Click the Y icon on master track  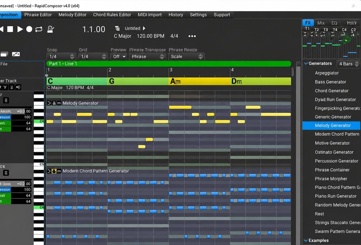click(x=5, y=87)
